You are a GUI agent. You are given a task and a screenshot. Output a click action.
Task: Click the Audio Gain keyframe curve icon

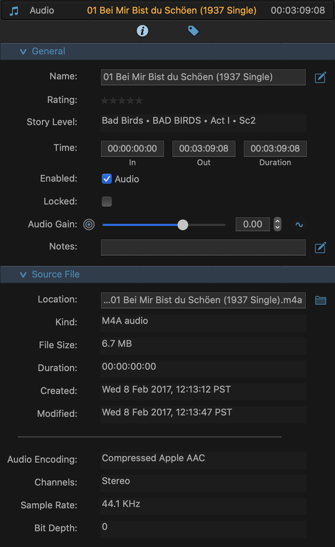click(299, 225)
